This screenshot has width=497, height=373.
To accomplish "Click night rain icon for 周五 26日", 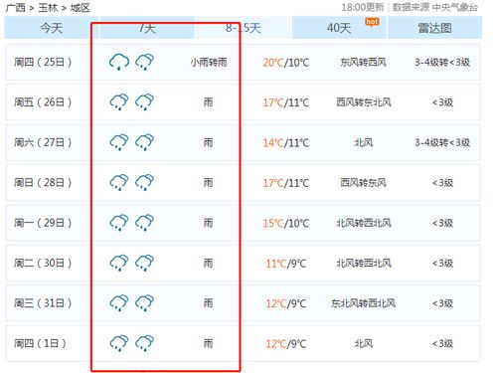I will (144, 102).
